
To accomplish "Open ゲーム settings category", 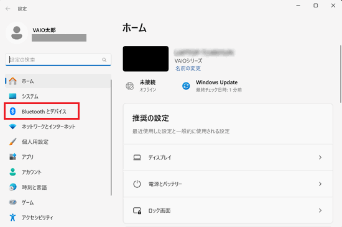I will point(58,202).
